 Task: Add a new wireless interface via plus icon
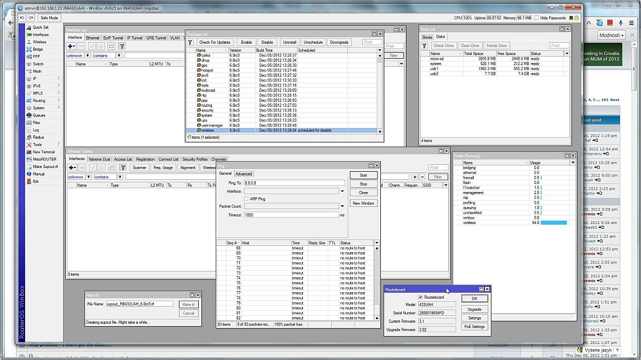tap(71, 167)
